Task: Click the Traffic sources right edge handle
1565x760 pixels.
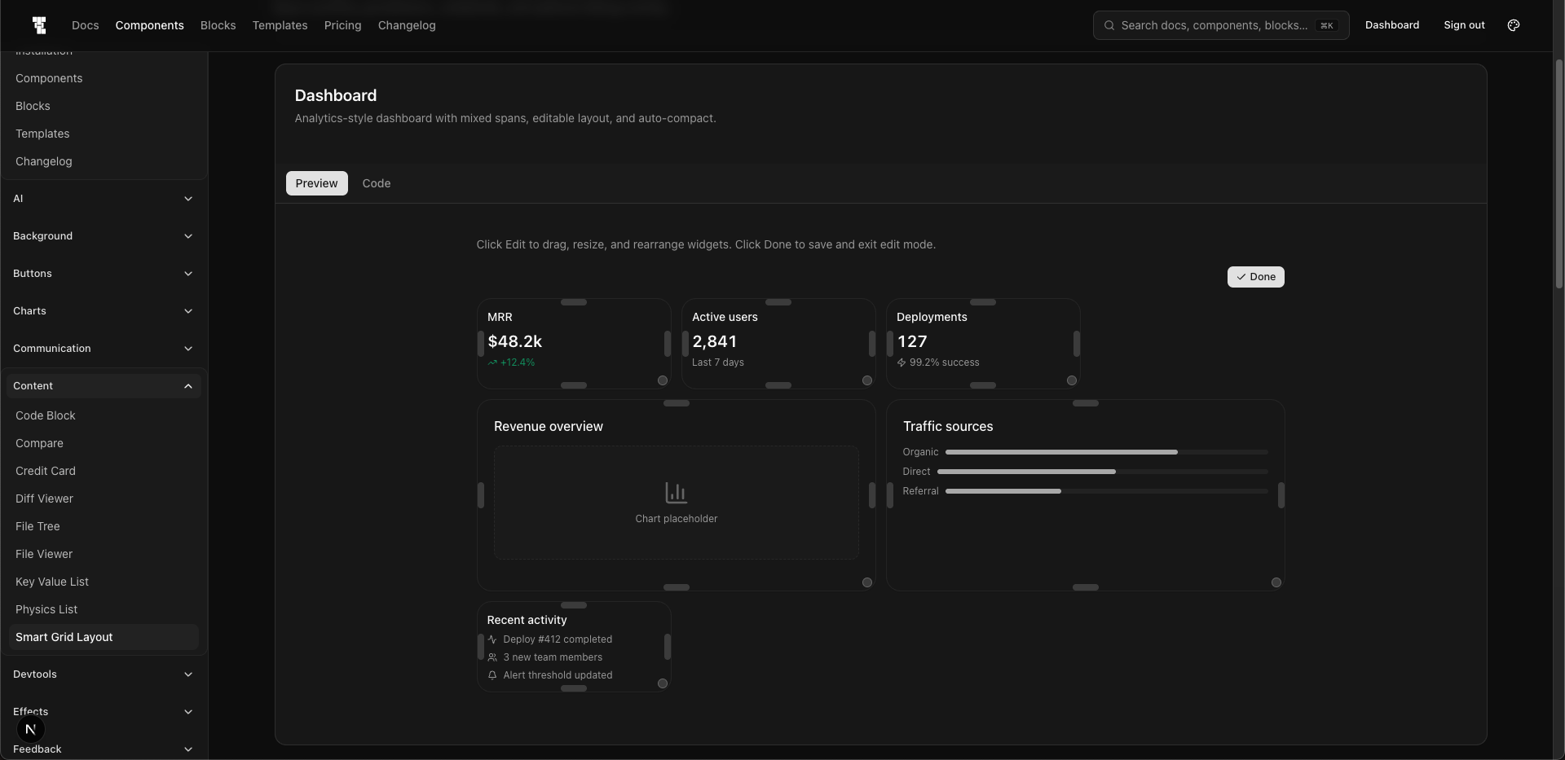Action: point(1281,495)
